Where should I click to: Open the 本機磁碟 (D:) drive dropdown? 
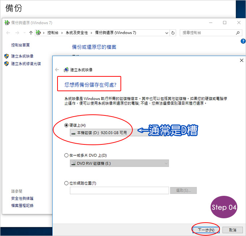click(119, 133)
